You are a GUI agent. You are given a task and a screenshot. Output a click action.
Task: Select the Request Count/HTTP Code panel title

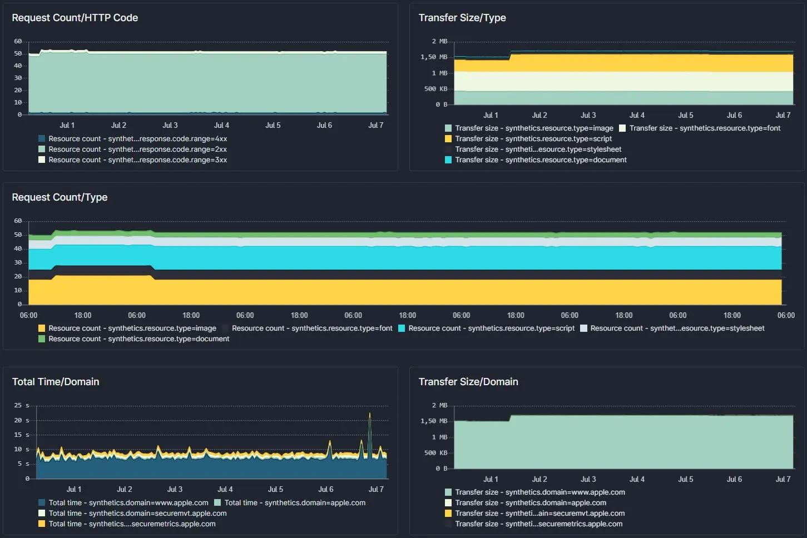click(x=75, y=18)
